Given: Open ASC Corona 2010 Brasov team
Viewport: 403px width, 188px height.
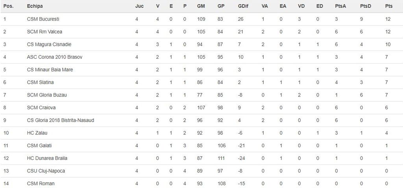Looking at the screenshot, I should coord(55,57).
